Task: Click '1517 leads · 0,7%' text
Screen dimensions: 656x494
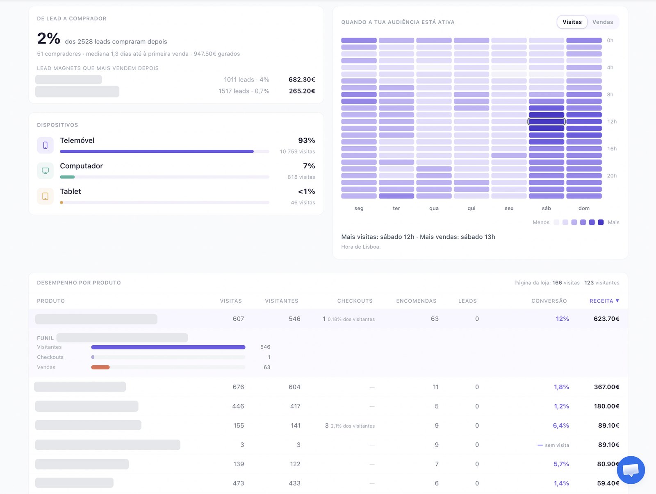Action: coord(244,91)
